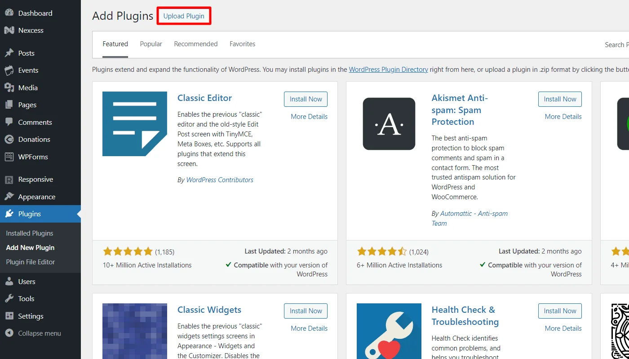
Task: Open Posts via the pushpin icon
Action: click(9, 53)
